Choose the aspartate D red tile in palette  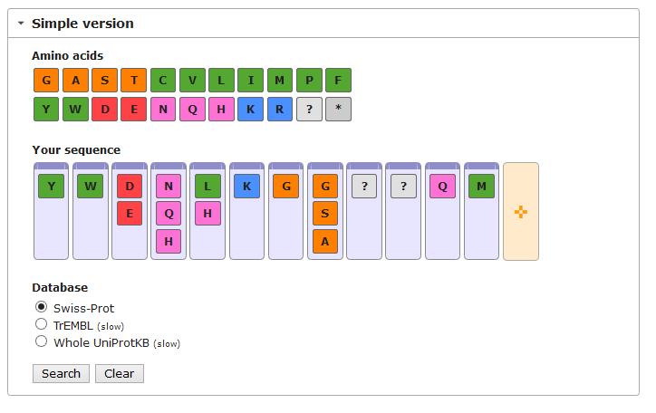pyautogui.click(x=104, y=110)
